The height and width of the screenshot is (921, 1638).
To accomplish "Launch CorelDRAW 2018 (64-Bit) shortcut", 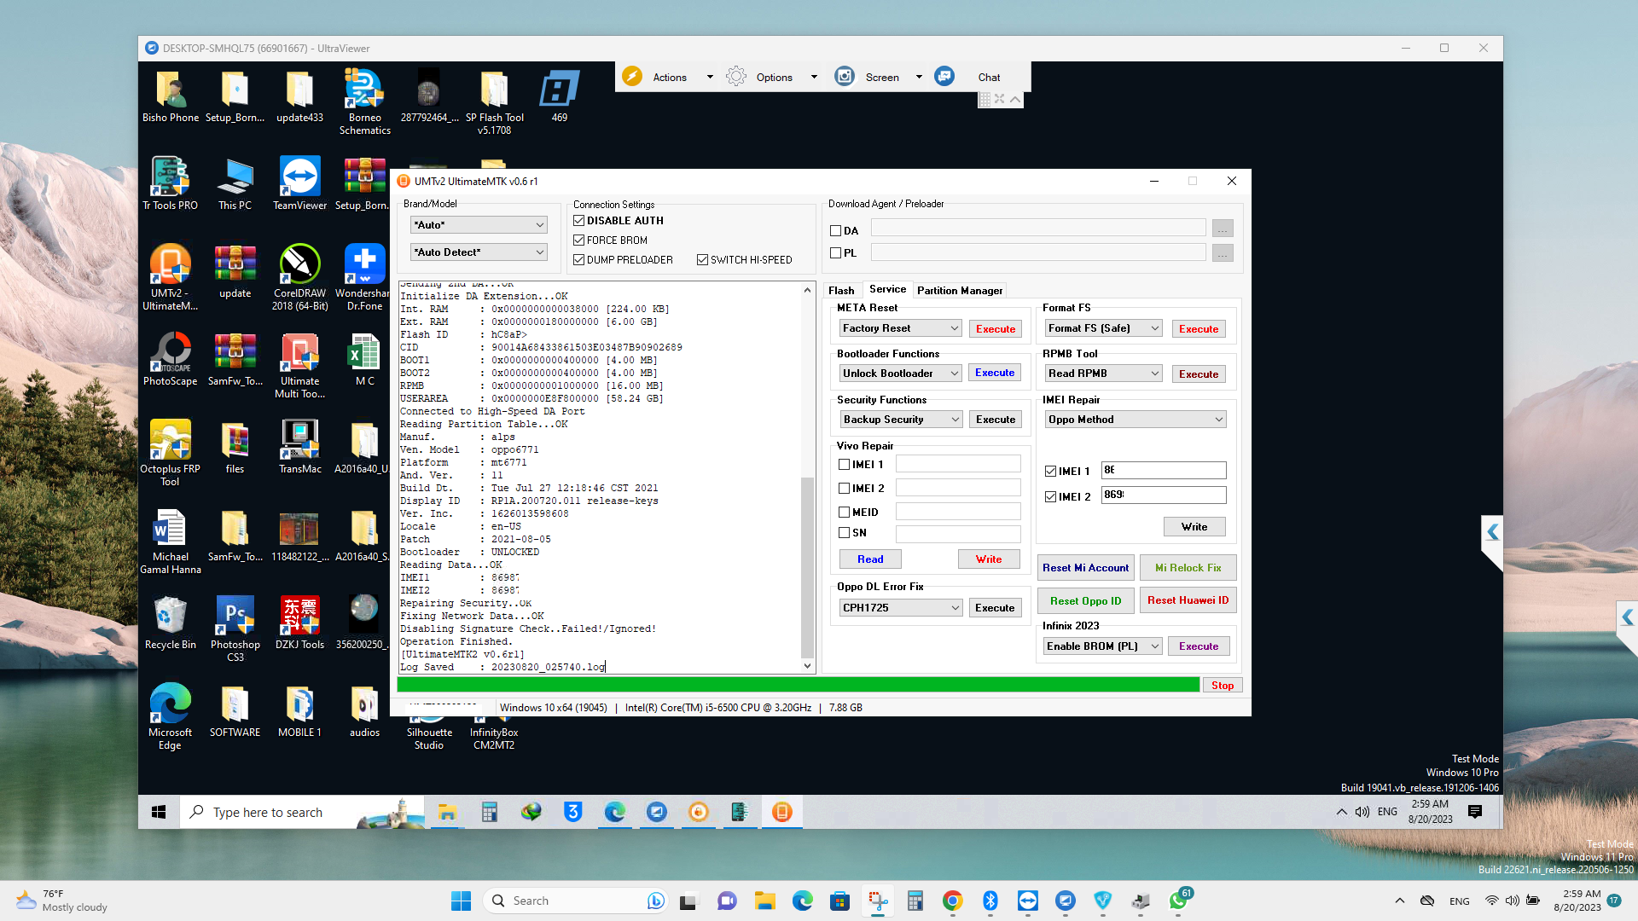I will [299, 277].
